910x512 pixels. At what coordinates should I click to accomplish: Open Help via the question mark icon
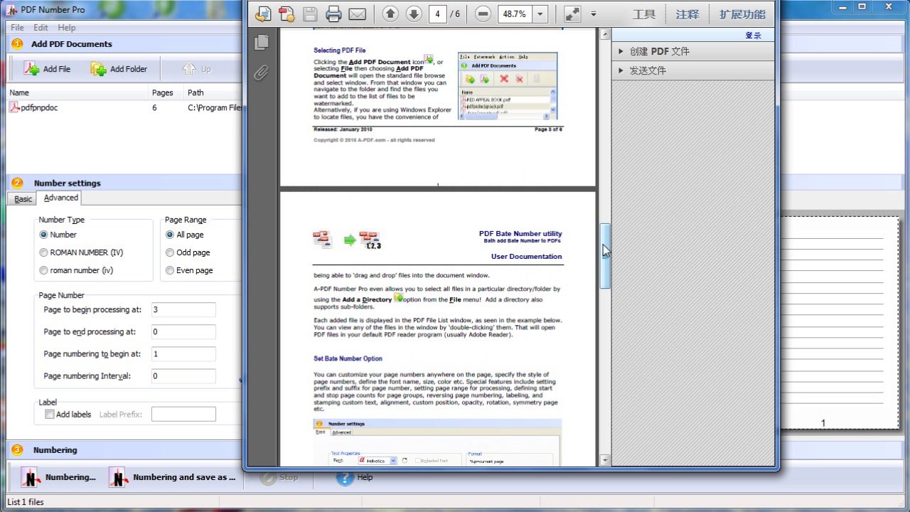[x=345, y=478]
